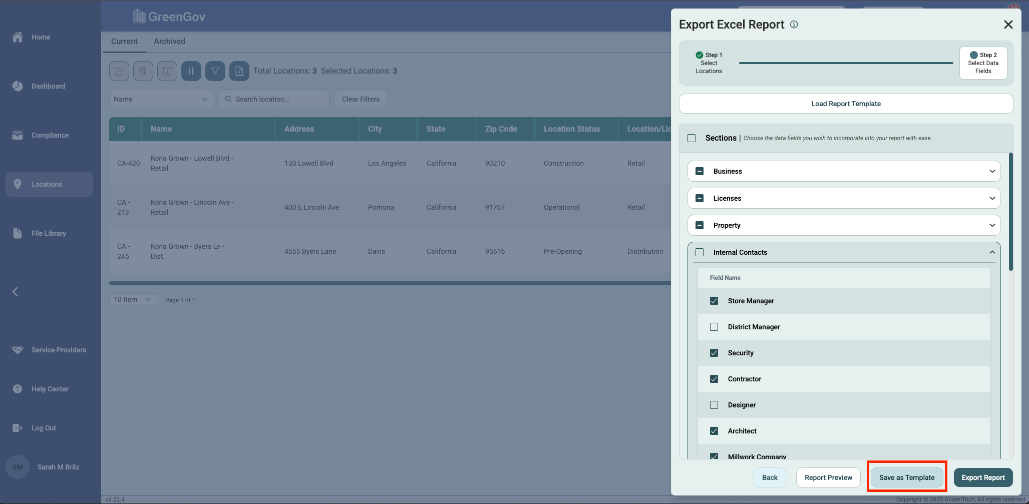The width and height of the screenshot is (1029, 504).
Task: Click the info icon beside Export Excel Report
Action: tap(794, 25)
